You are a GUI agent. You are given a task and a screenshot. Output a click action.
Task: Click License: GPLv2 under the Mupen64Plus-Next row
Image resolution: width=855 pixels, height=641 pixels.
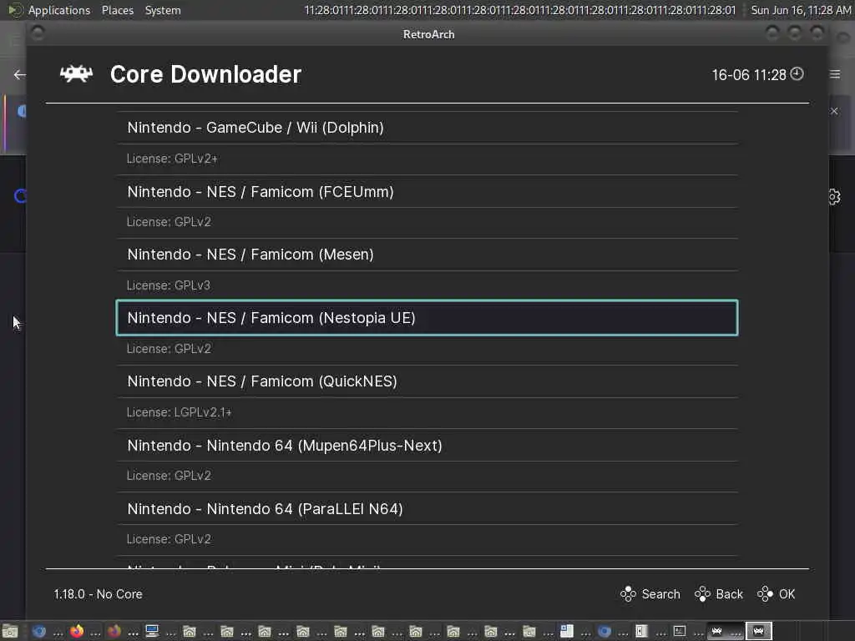point(169,475)
